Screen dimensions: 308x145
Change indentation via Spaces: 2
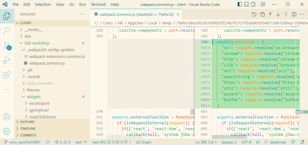point(229,142)
